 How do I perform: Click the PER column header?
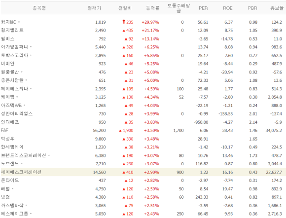tap(203, 8)
